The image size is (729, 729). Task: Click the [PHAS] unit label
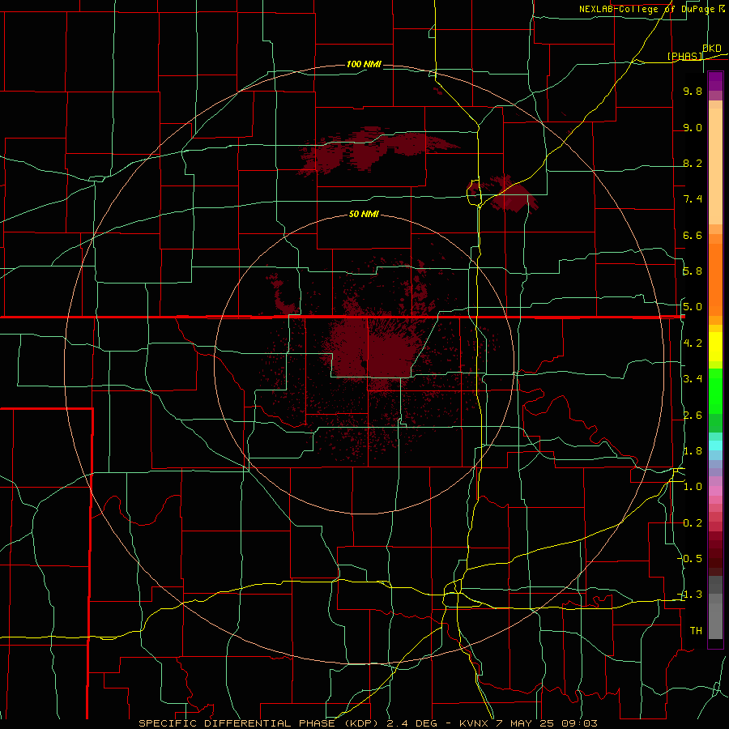[x=684, y=56]
